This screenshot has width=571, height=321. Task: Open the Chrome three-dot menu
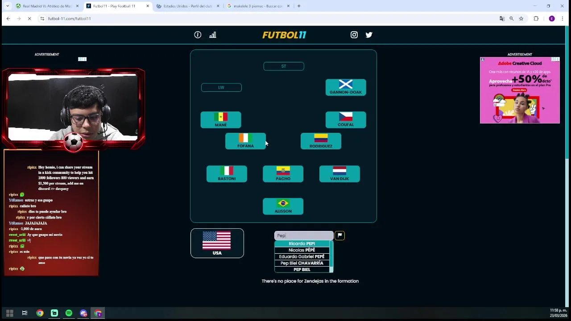click(x=563, y=18)
